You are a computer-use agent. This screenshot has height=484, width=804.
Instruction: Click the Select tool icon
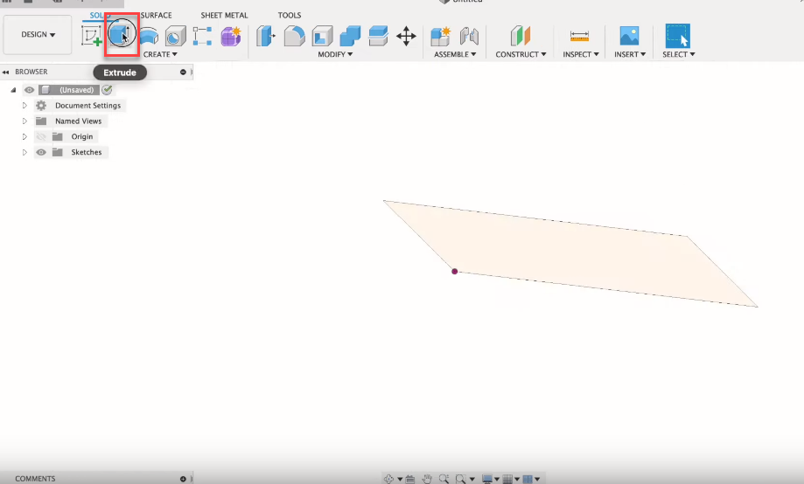click(x=677, y=36)
